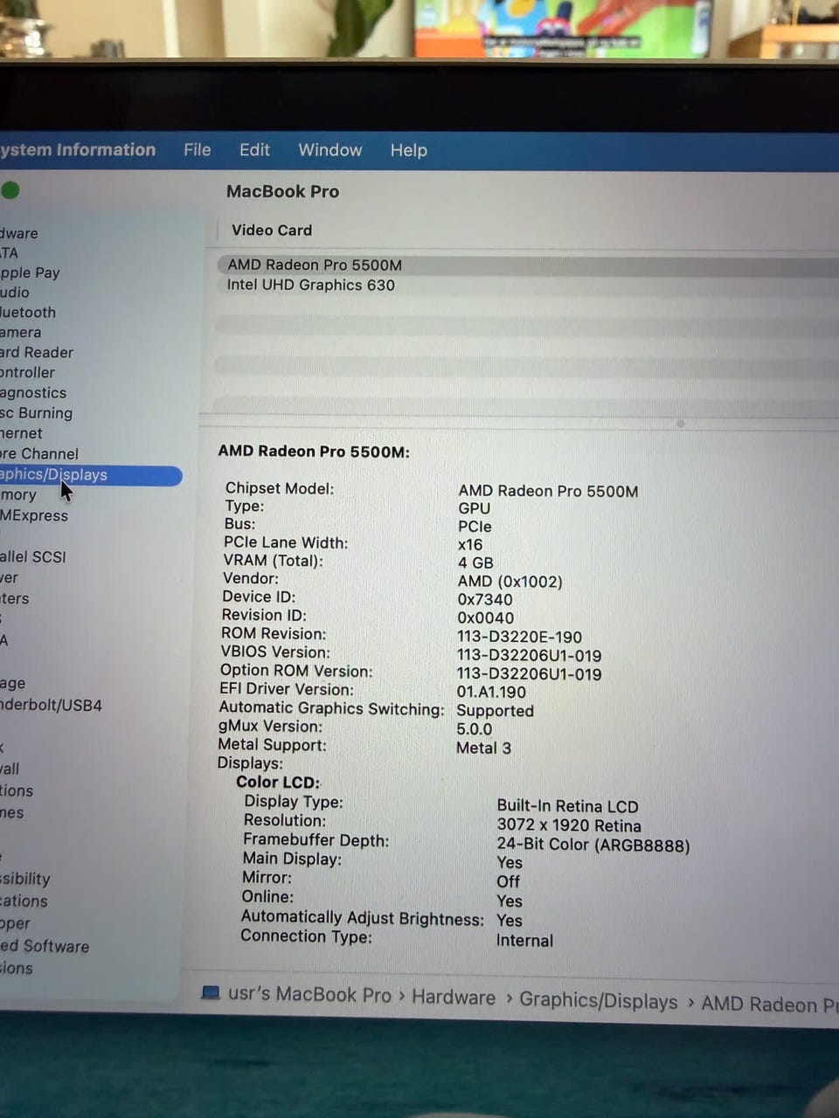
Task: Click the Color LCD heading
Action: [x=278, y=783]
